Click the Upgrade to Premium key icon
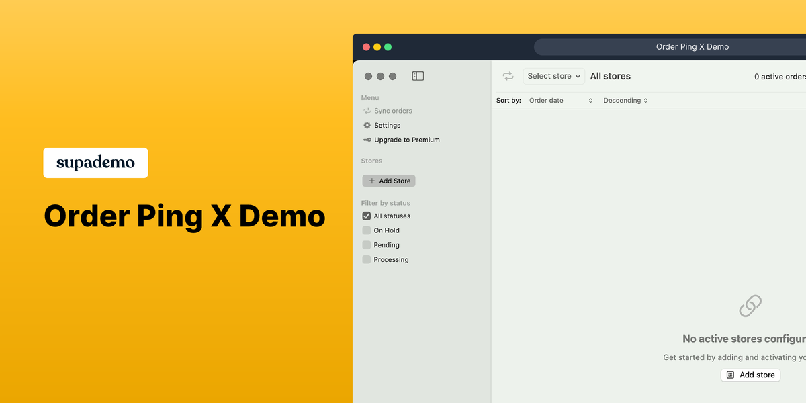This screenshot has height=403, width=806. [367, 140]
